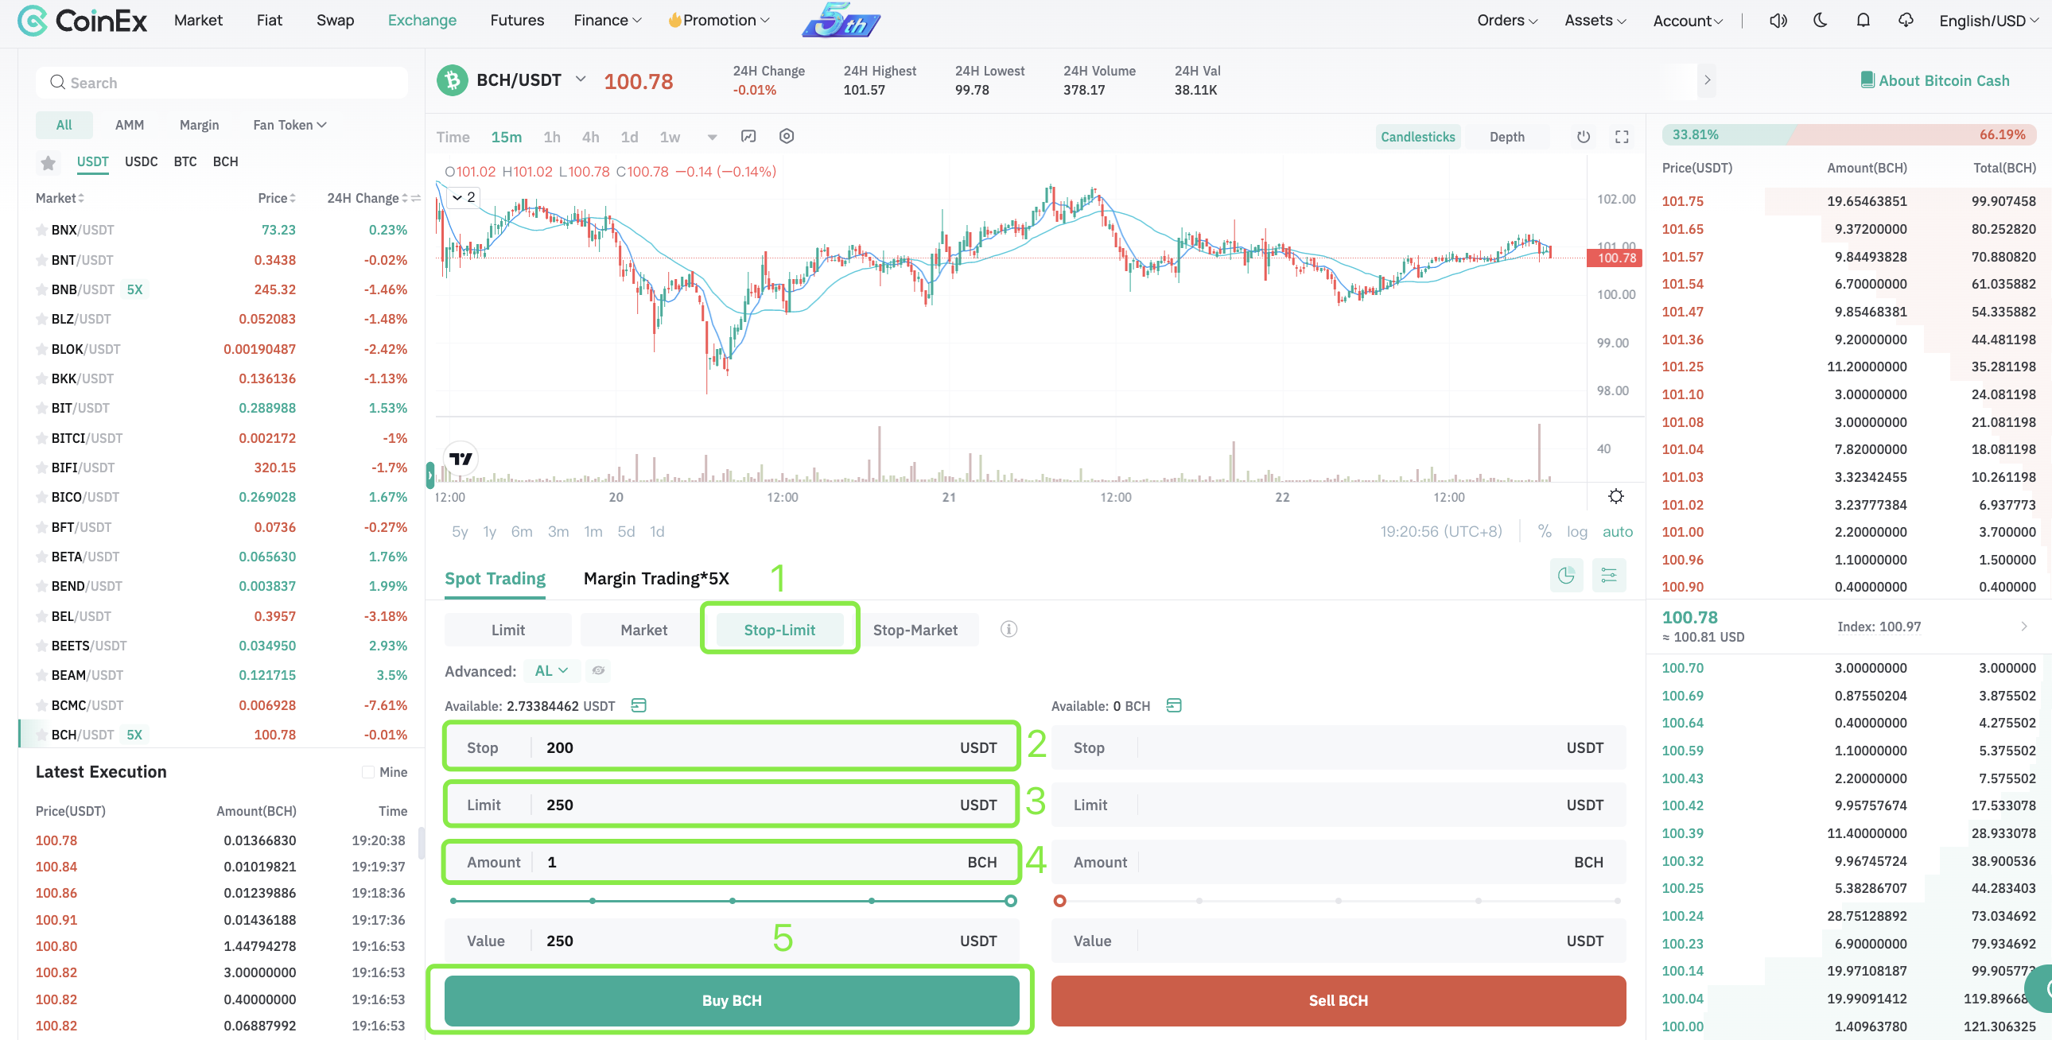Open the sound announcement icon
The width and height of the screenshot is (2052, 1040).
[1777, 21]
